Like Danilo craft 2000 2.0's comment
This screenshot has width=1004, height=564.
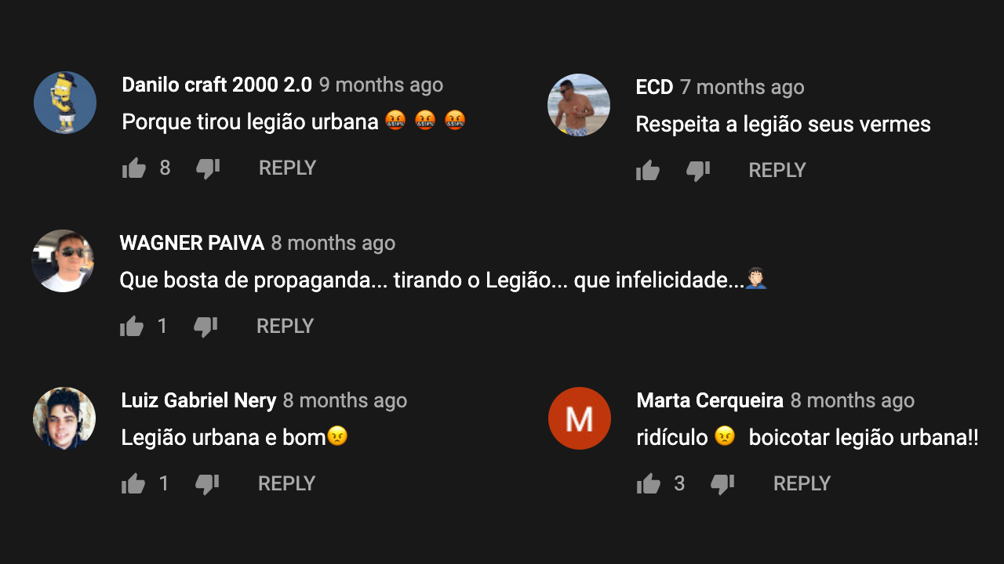[x=134, y=168]
